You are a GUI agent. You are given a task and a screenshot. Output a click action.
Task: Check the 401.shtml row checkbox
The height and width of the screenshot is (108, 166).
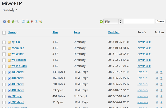(x=4, y=78)
